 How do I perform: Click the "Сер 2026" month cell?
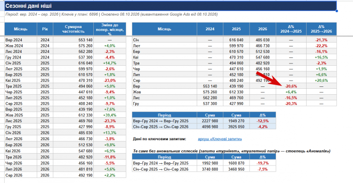point(21,175)
